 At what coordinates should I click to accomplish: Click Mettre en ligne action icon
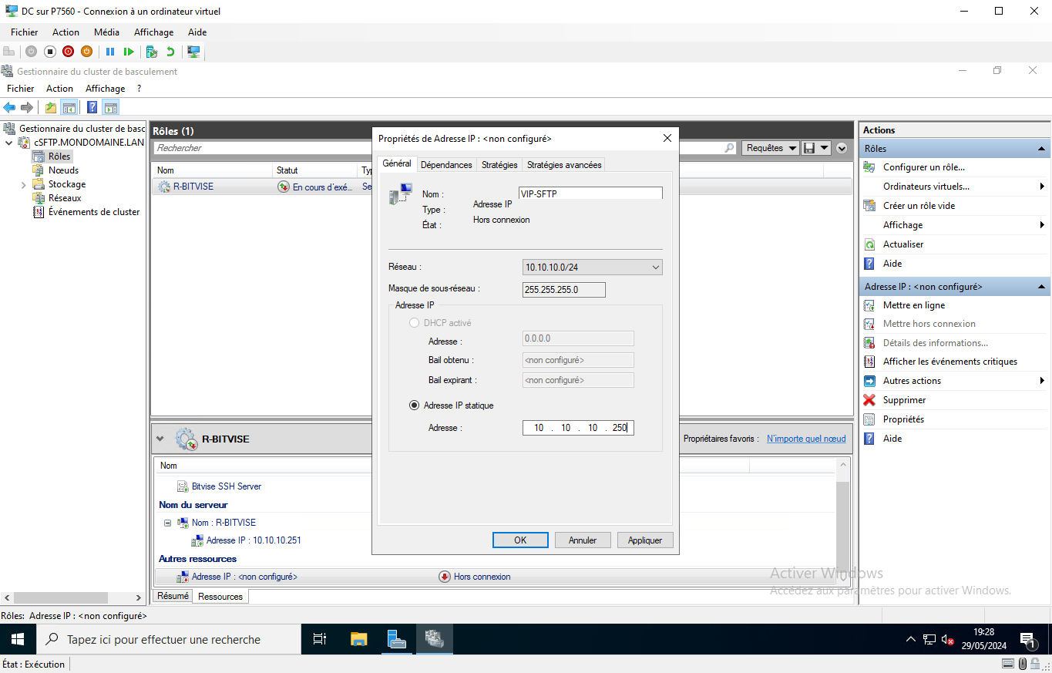[869, 305]
